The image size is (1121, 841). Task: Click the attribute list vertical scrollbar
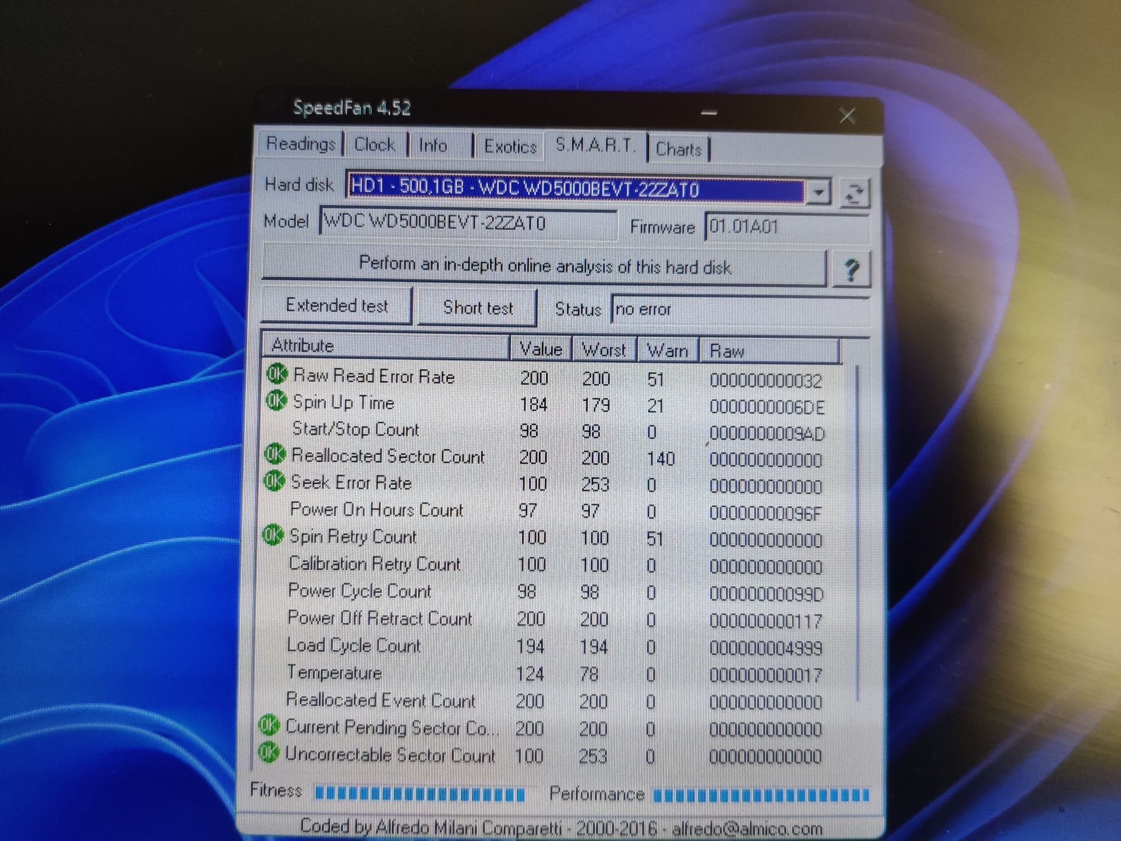coord(857,533)
